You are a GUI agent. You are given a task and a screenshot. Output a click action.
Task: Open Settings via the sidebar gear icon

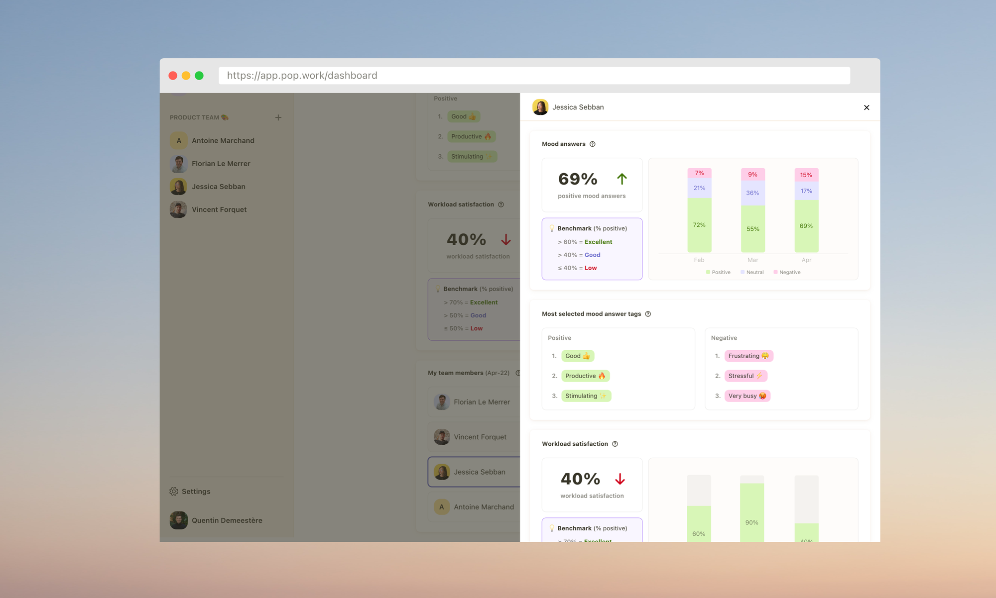click(174, 491)
